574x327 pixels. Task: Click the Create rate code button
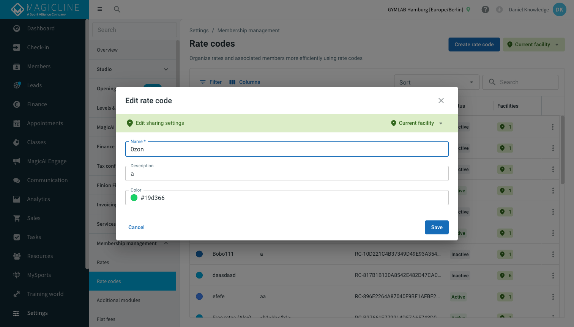coord(474,44)
